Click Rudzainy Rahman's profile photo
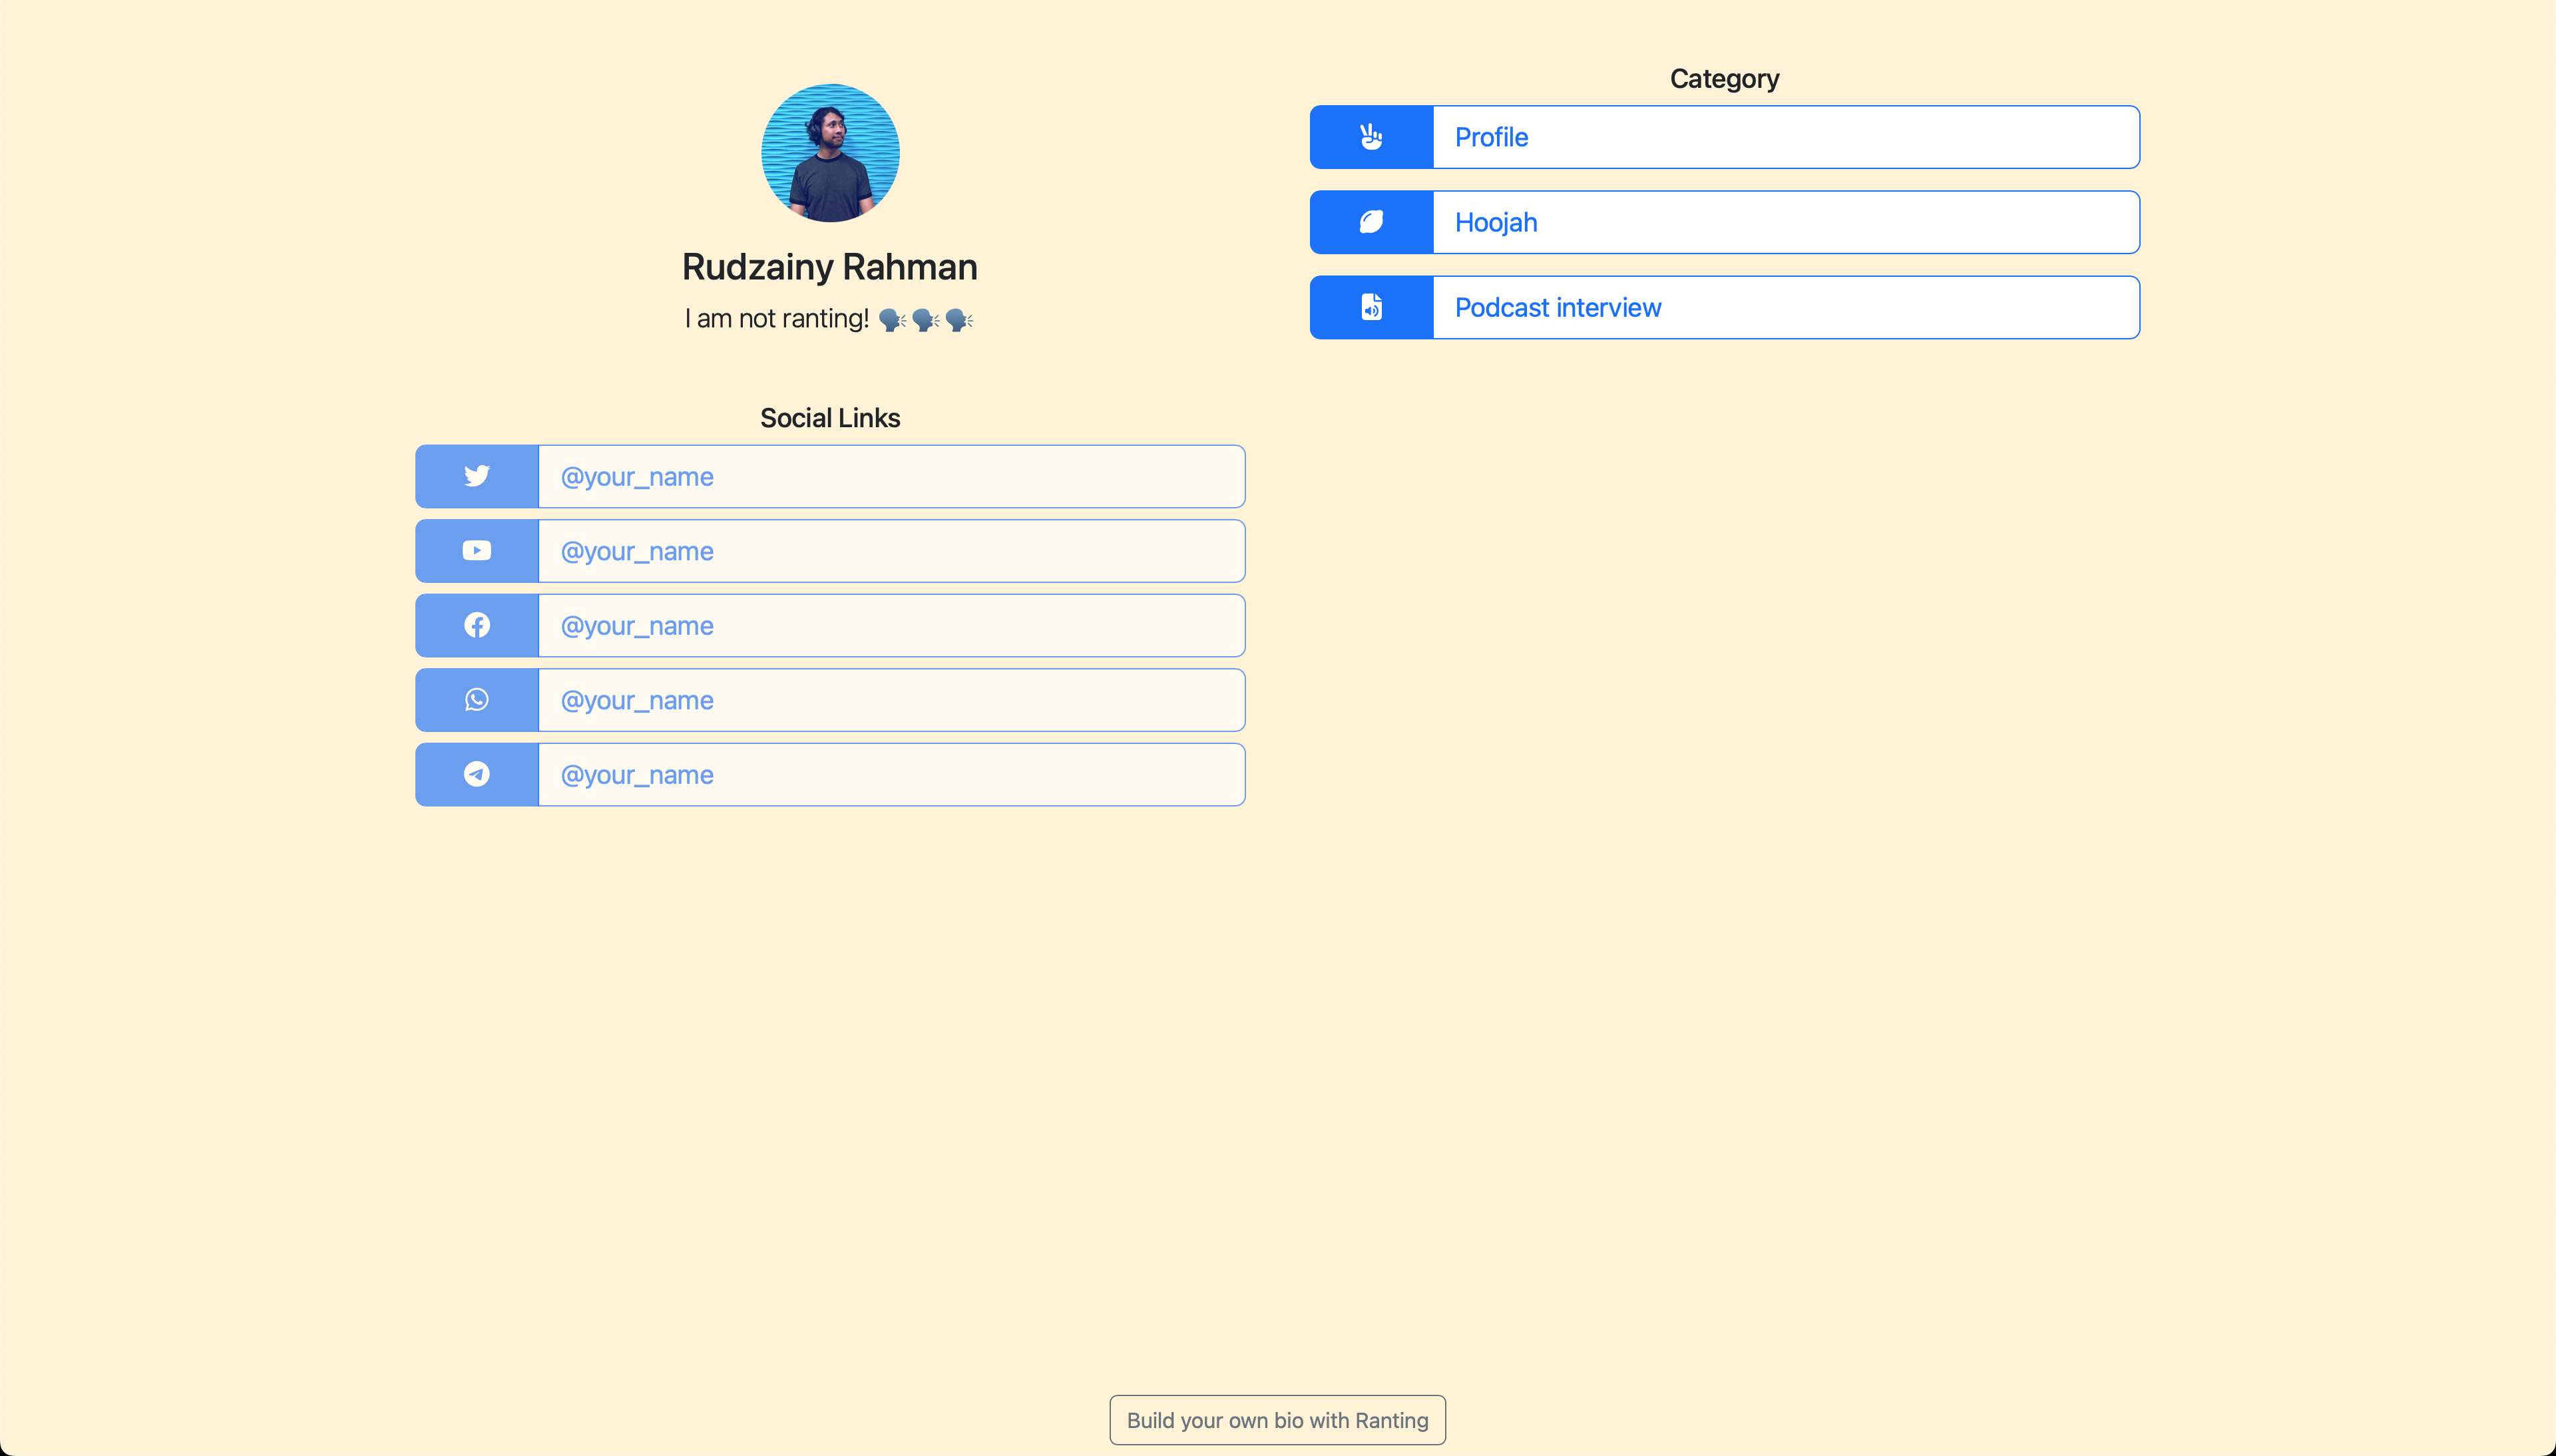The image size is (2556, 1456). 829,152
